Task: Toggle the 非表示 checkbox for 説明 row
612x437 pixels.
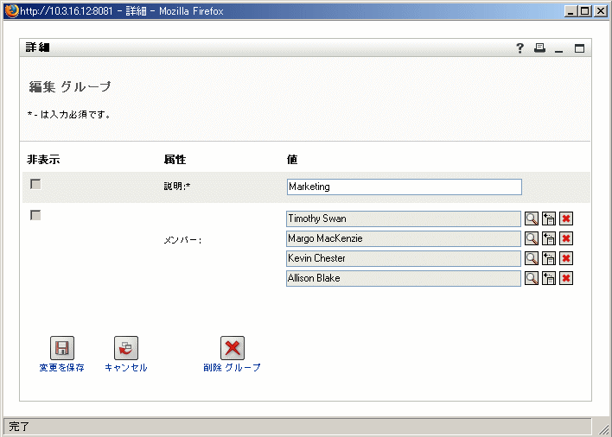Action: pos(35,184)
